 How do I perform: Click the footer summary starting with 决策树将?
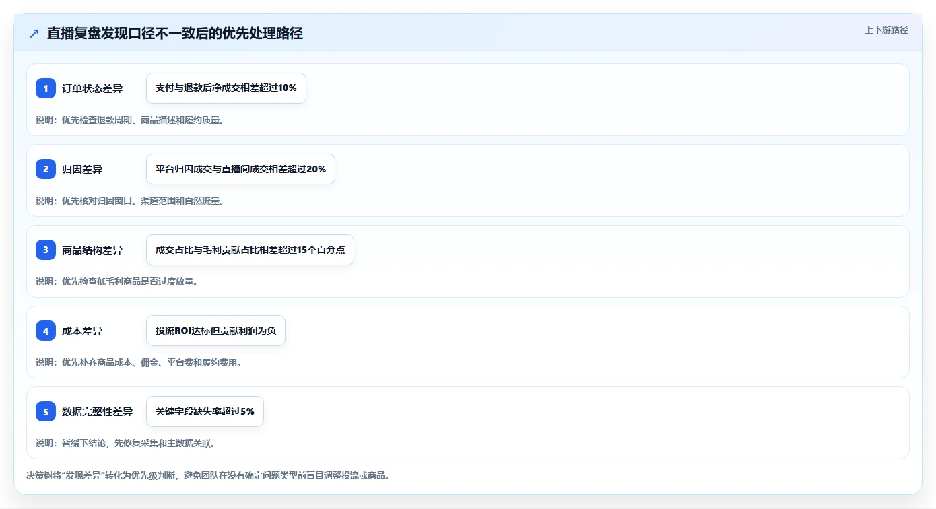click(x=208, y=475)
